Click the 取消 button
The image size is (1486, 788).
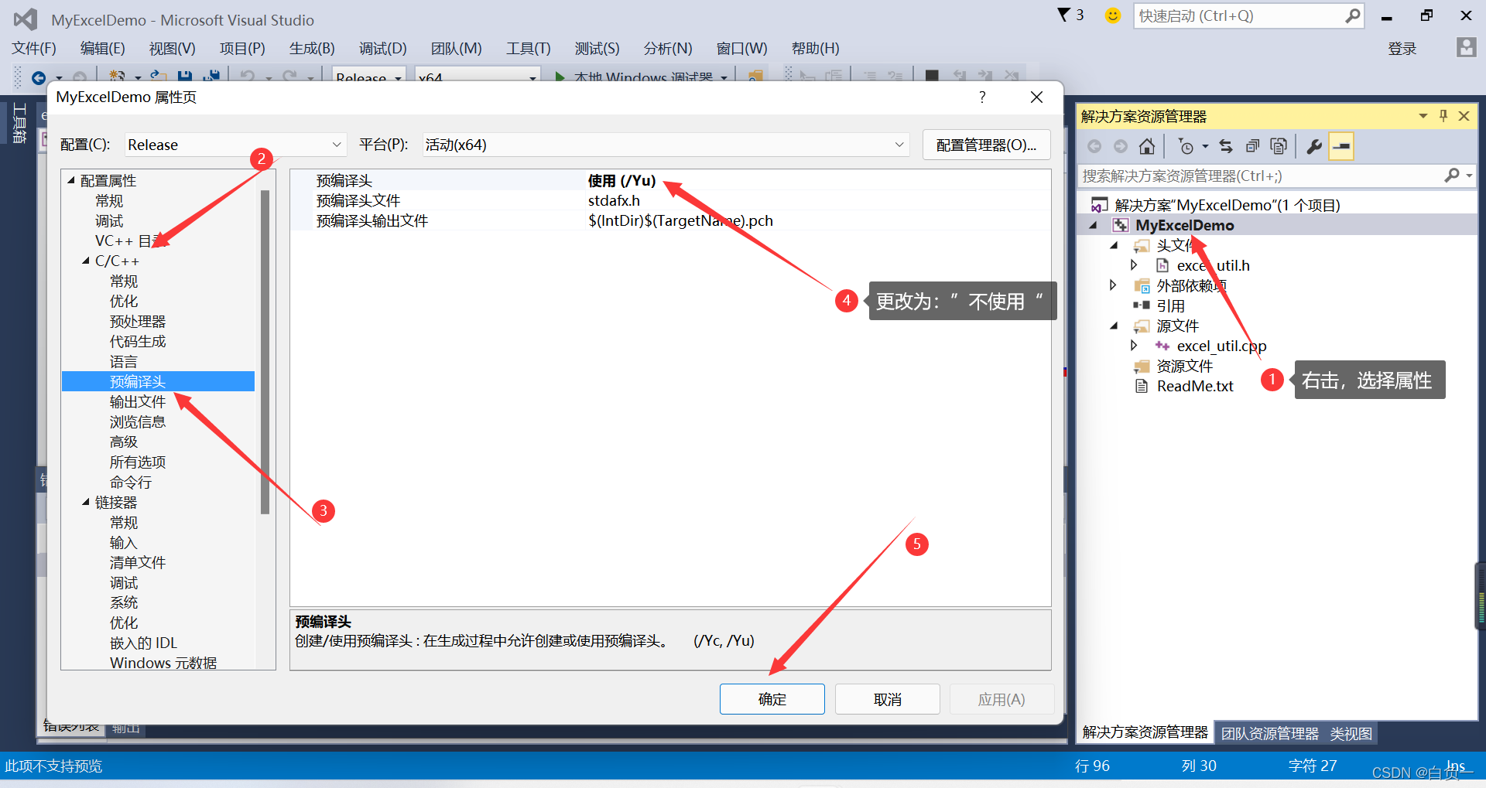coord(888,699)
